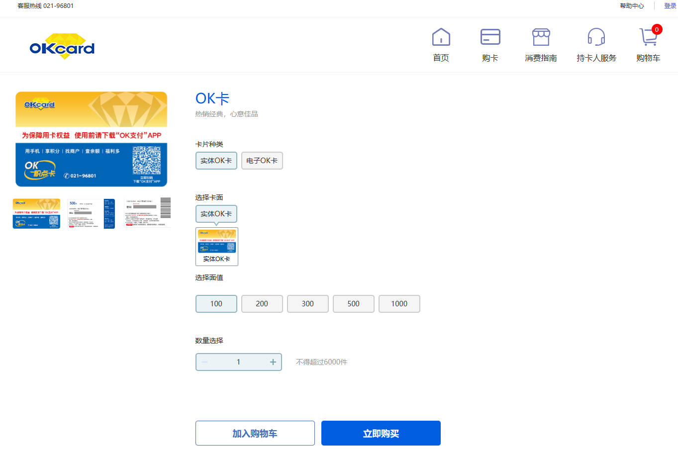
Task: Open the consumption guide shop icon
Action: 541,37
